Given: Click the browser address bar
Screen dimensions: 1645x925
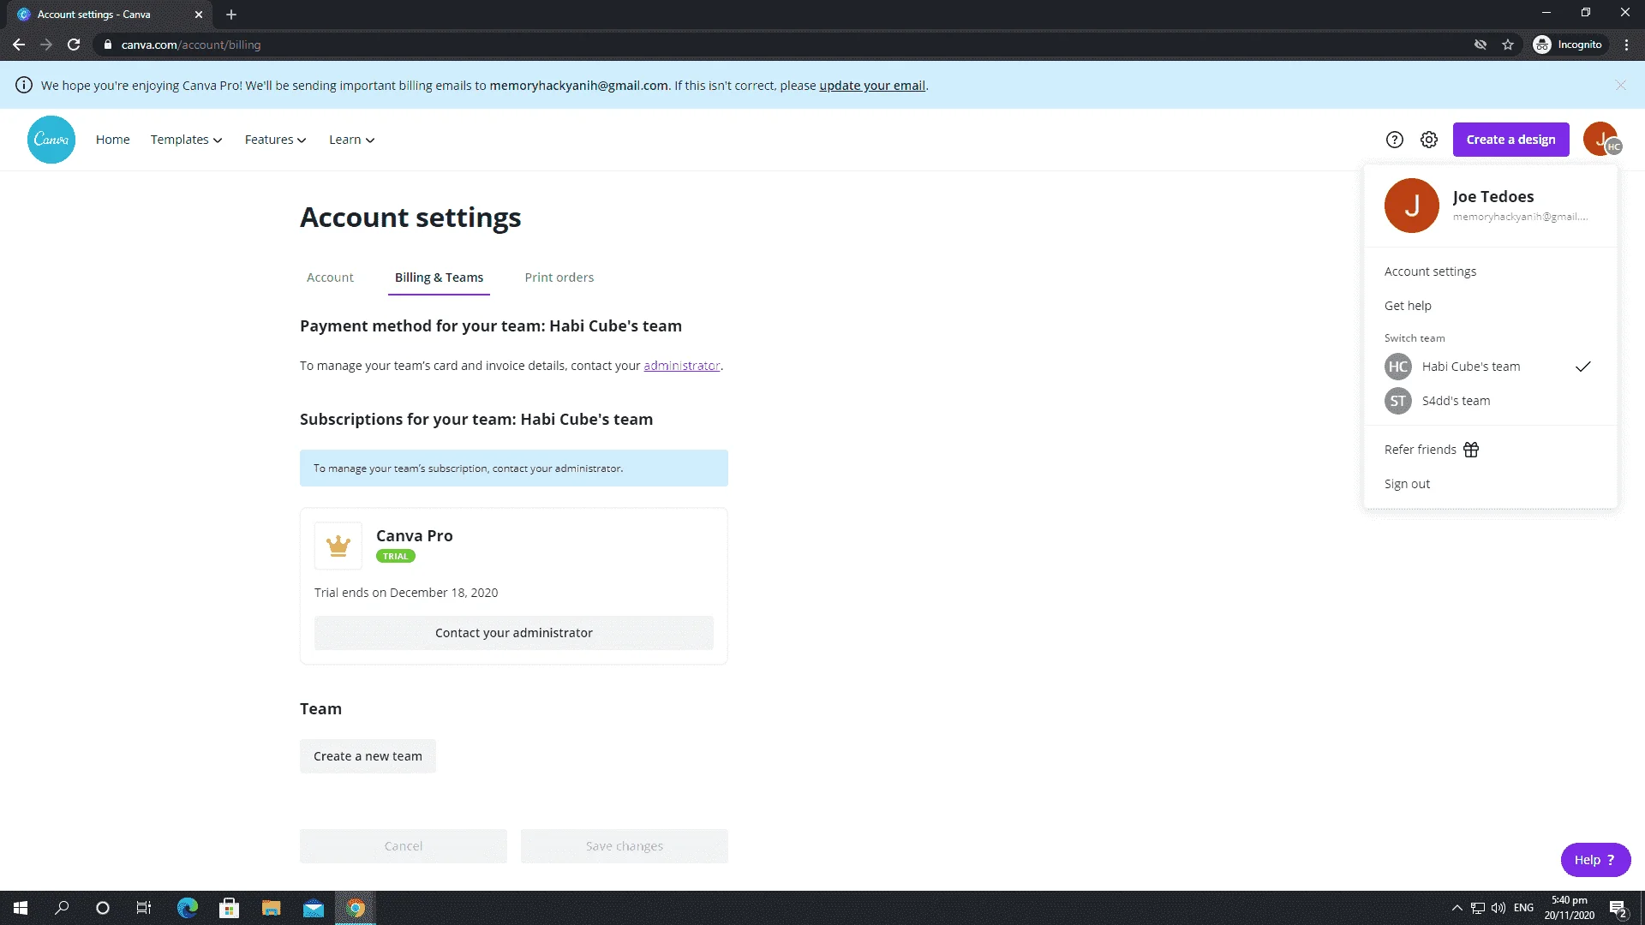Looking at the screenshot, I should (x=771, y=45).
